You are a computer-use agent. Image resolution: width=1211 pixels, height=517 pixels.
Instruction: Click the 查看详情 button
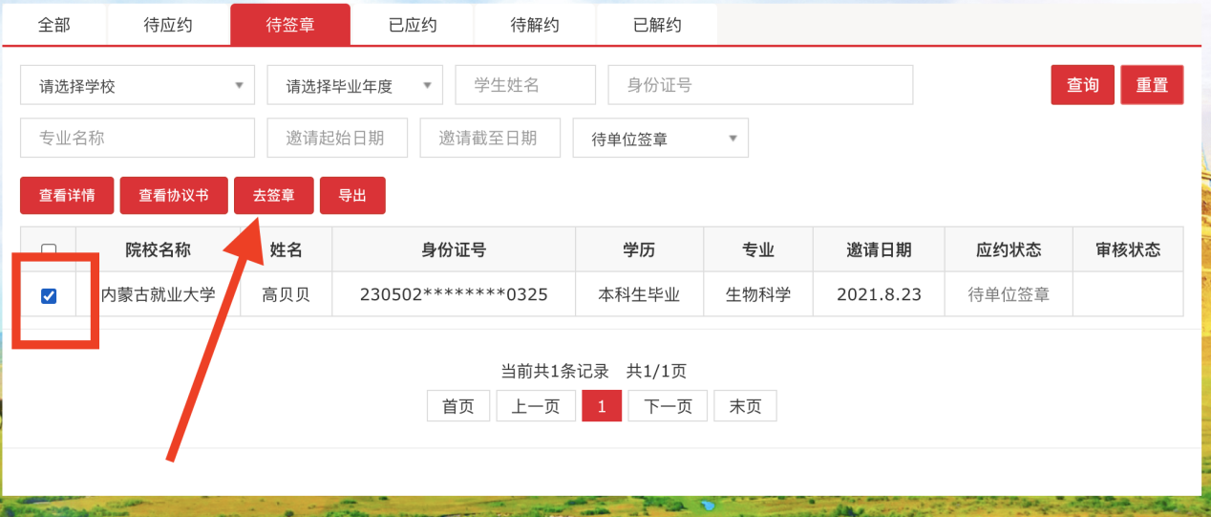(67, 196)
